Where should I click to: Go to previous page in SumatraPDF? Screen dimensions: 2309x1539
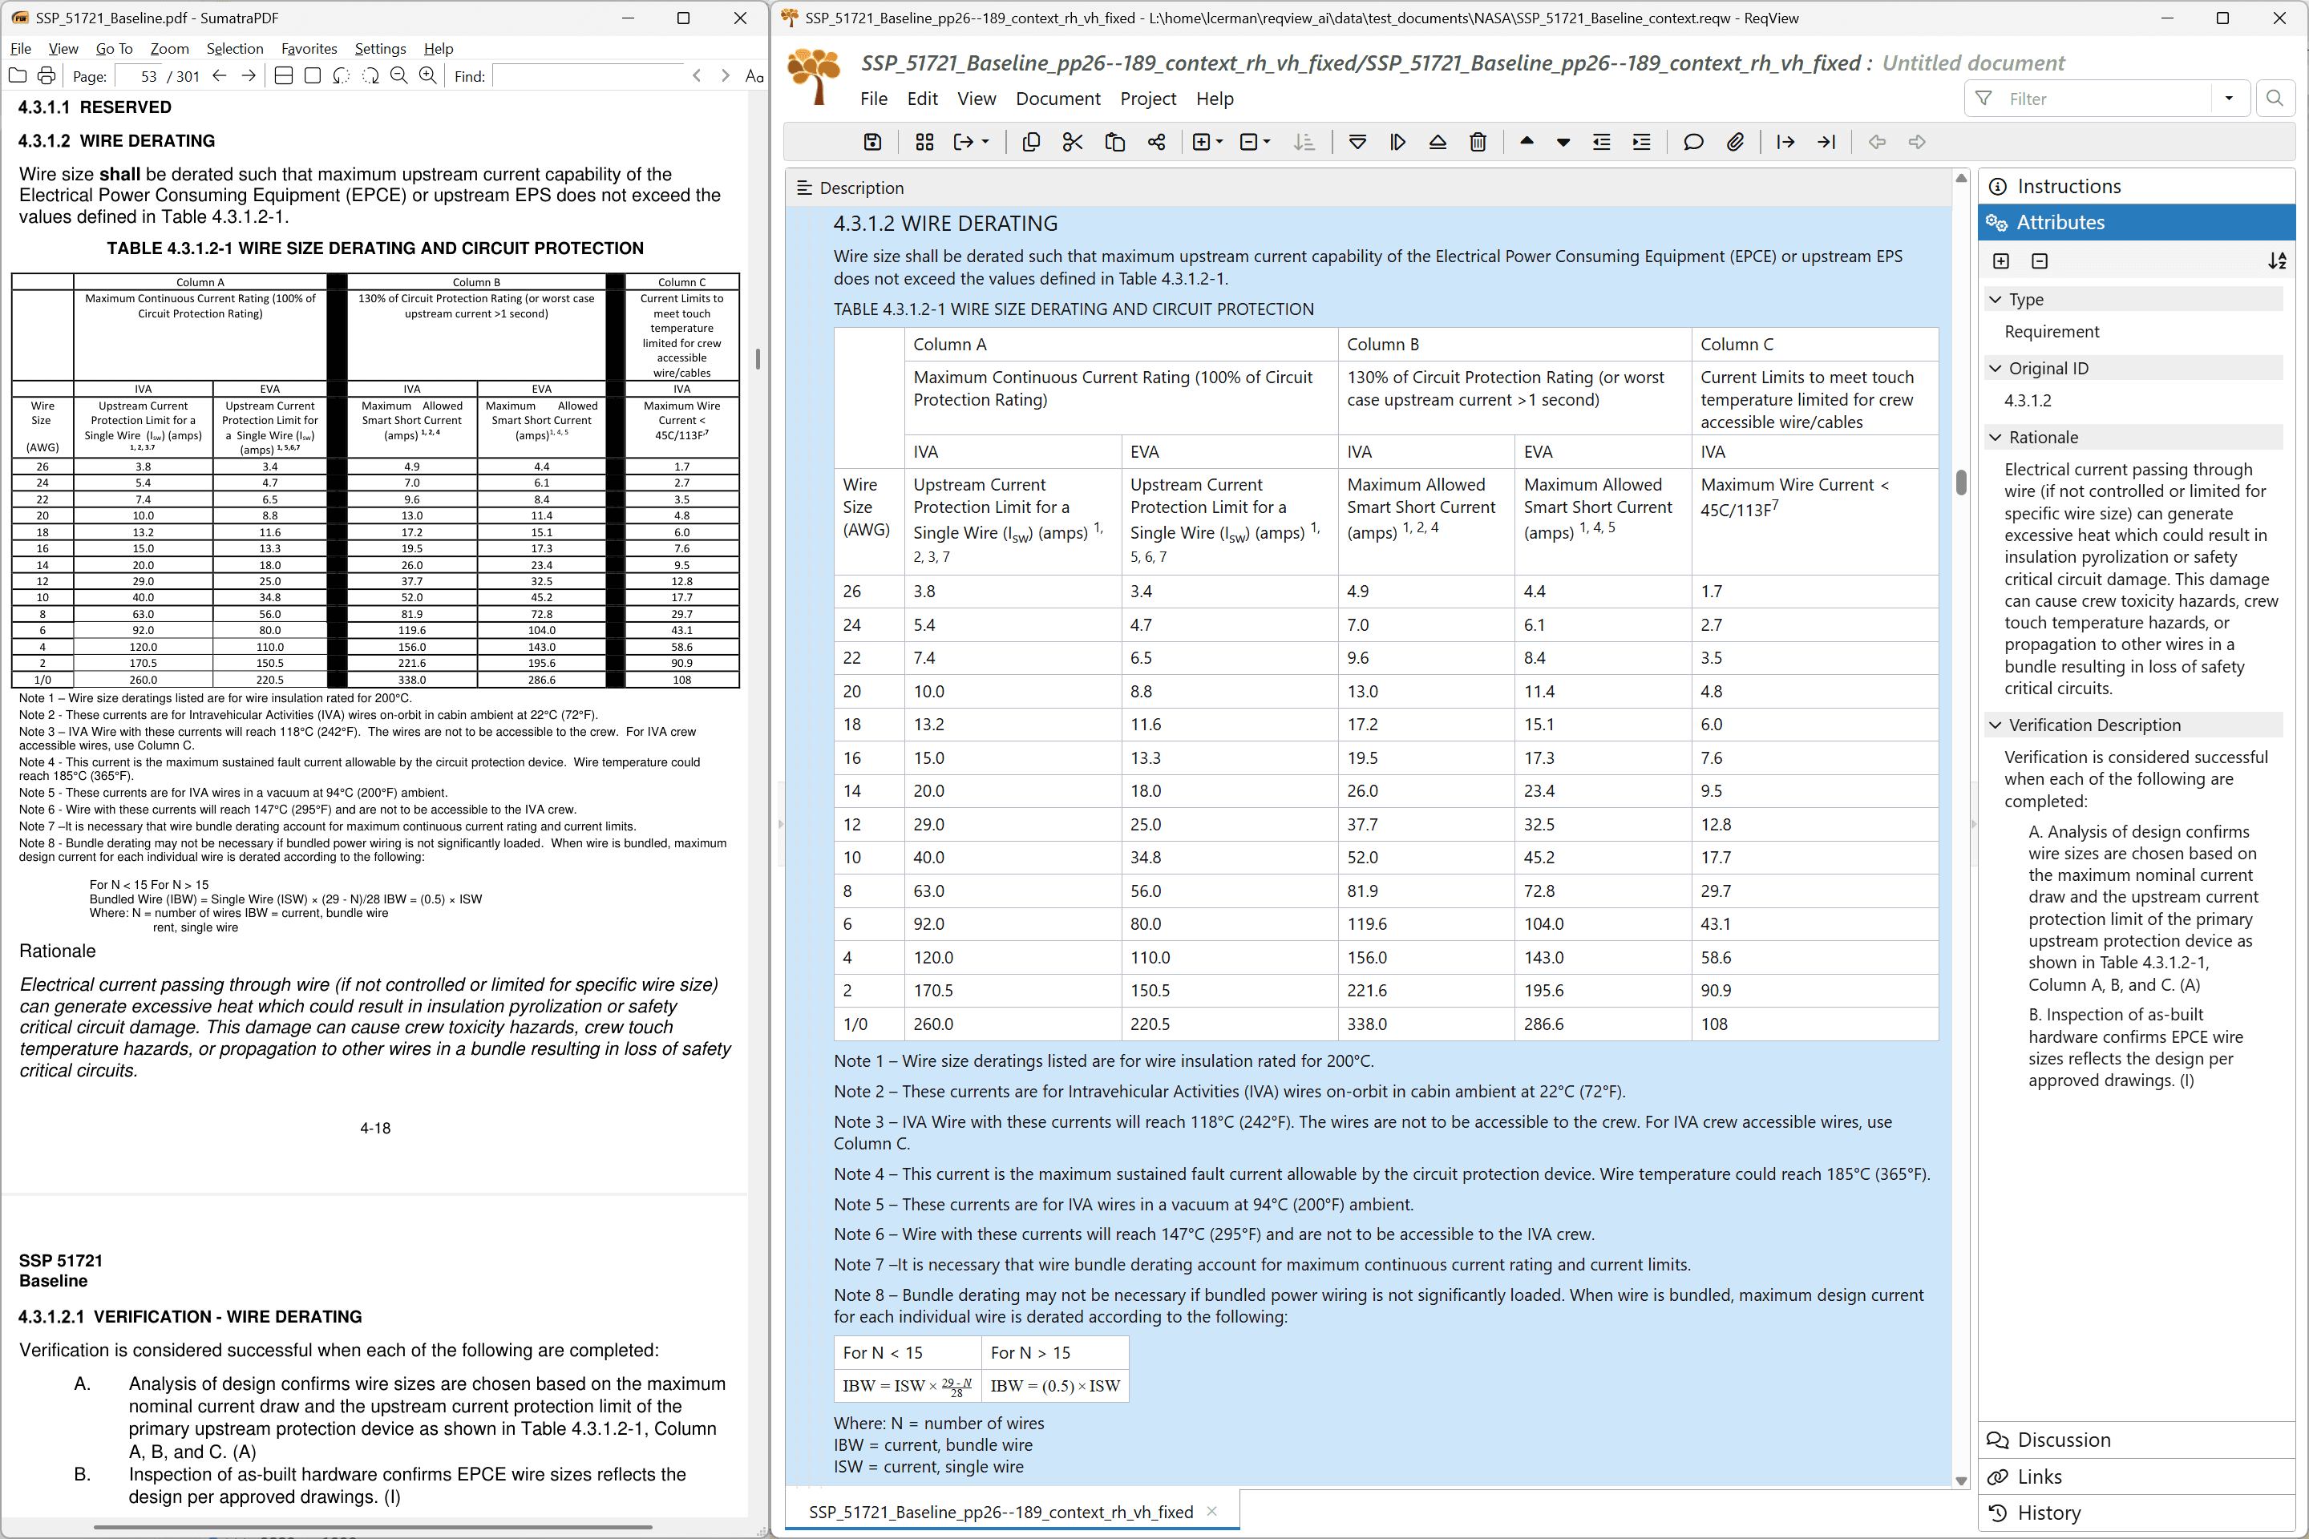[219, 75]
